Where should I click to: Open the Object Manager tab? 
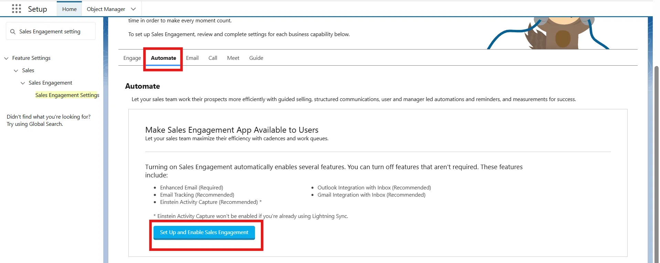tap(106, 9)
